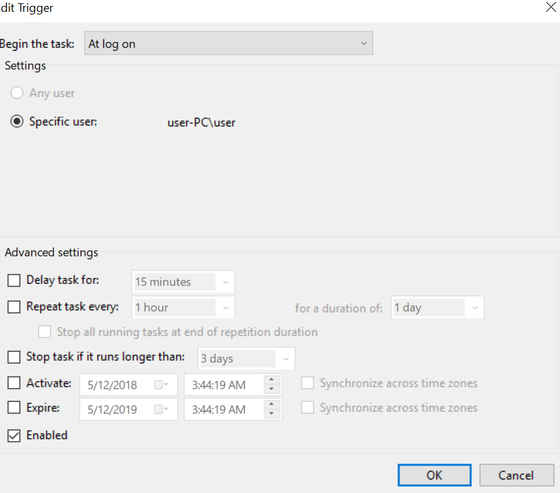Select the Any user radio button
The height and width of the screenshot is (493, 560).
point(17,92)
